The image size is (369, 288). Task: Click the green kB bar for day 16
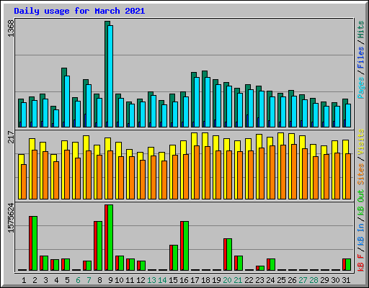click(186, 246)
